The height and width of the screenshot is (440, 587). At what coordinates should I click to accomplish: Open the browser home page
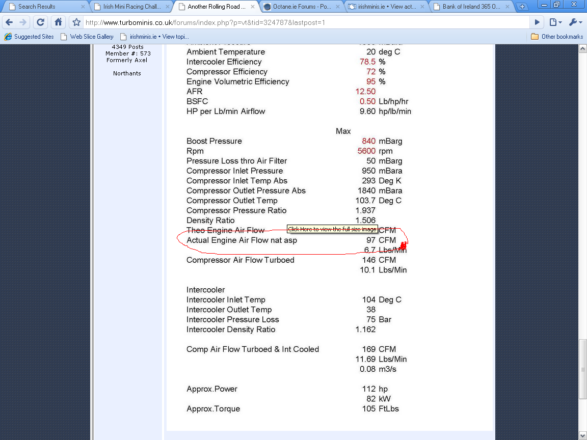[59, 22]
